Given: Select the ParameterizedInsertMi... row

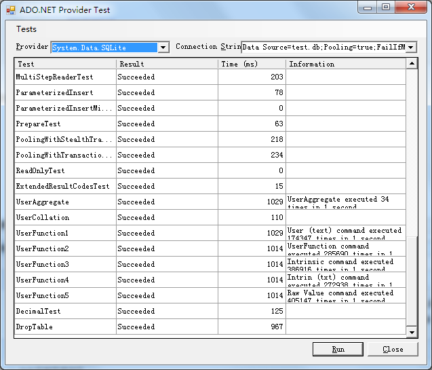Looking at the screenshot, I should [210, 108].
